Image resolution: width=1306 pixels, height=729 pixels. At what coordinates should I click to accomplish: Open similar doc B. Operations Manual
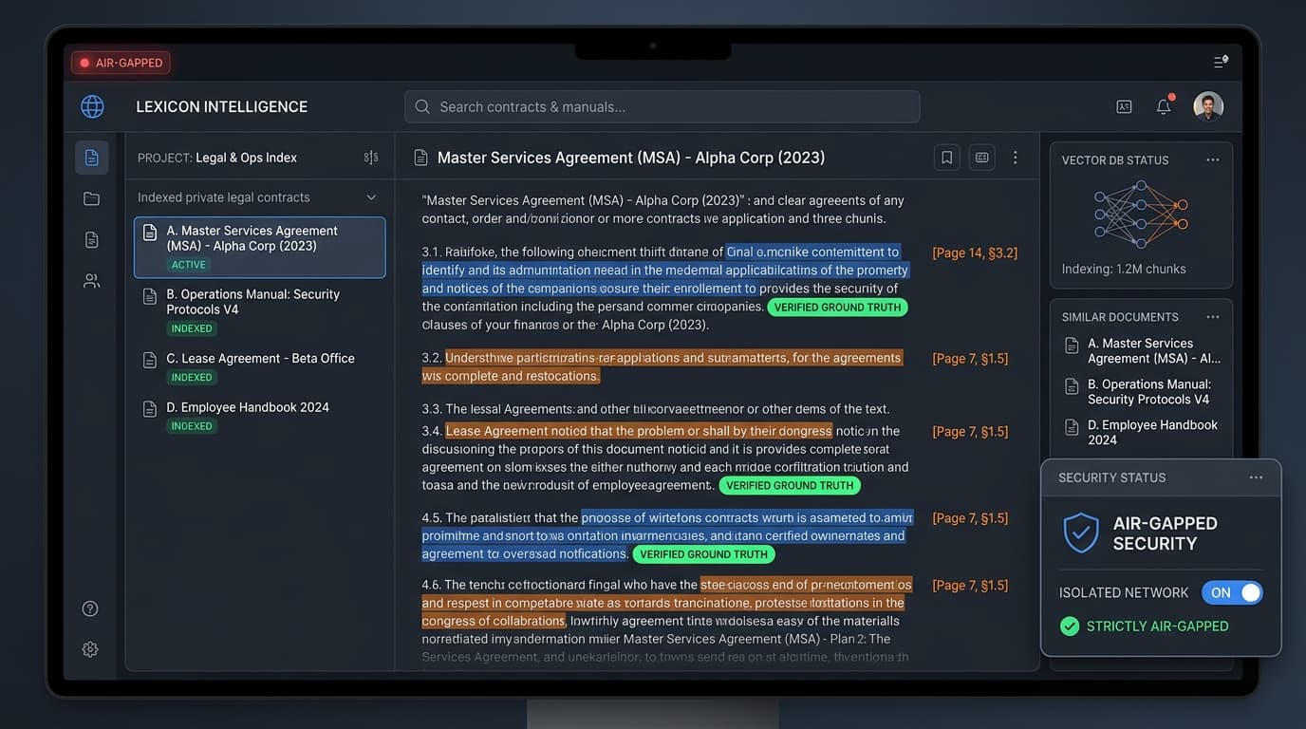pos(1144,392)
